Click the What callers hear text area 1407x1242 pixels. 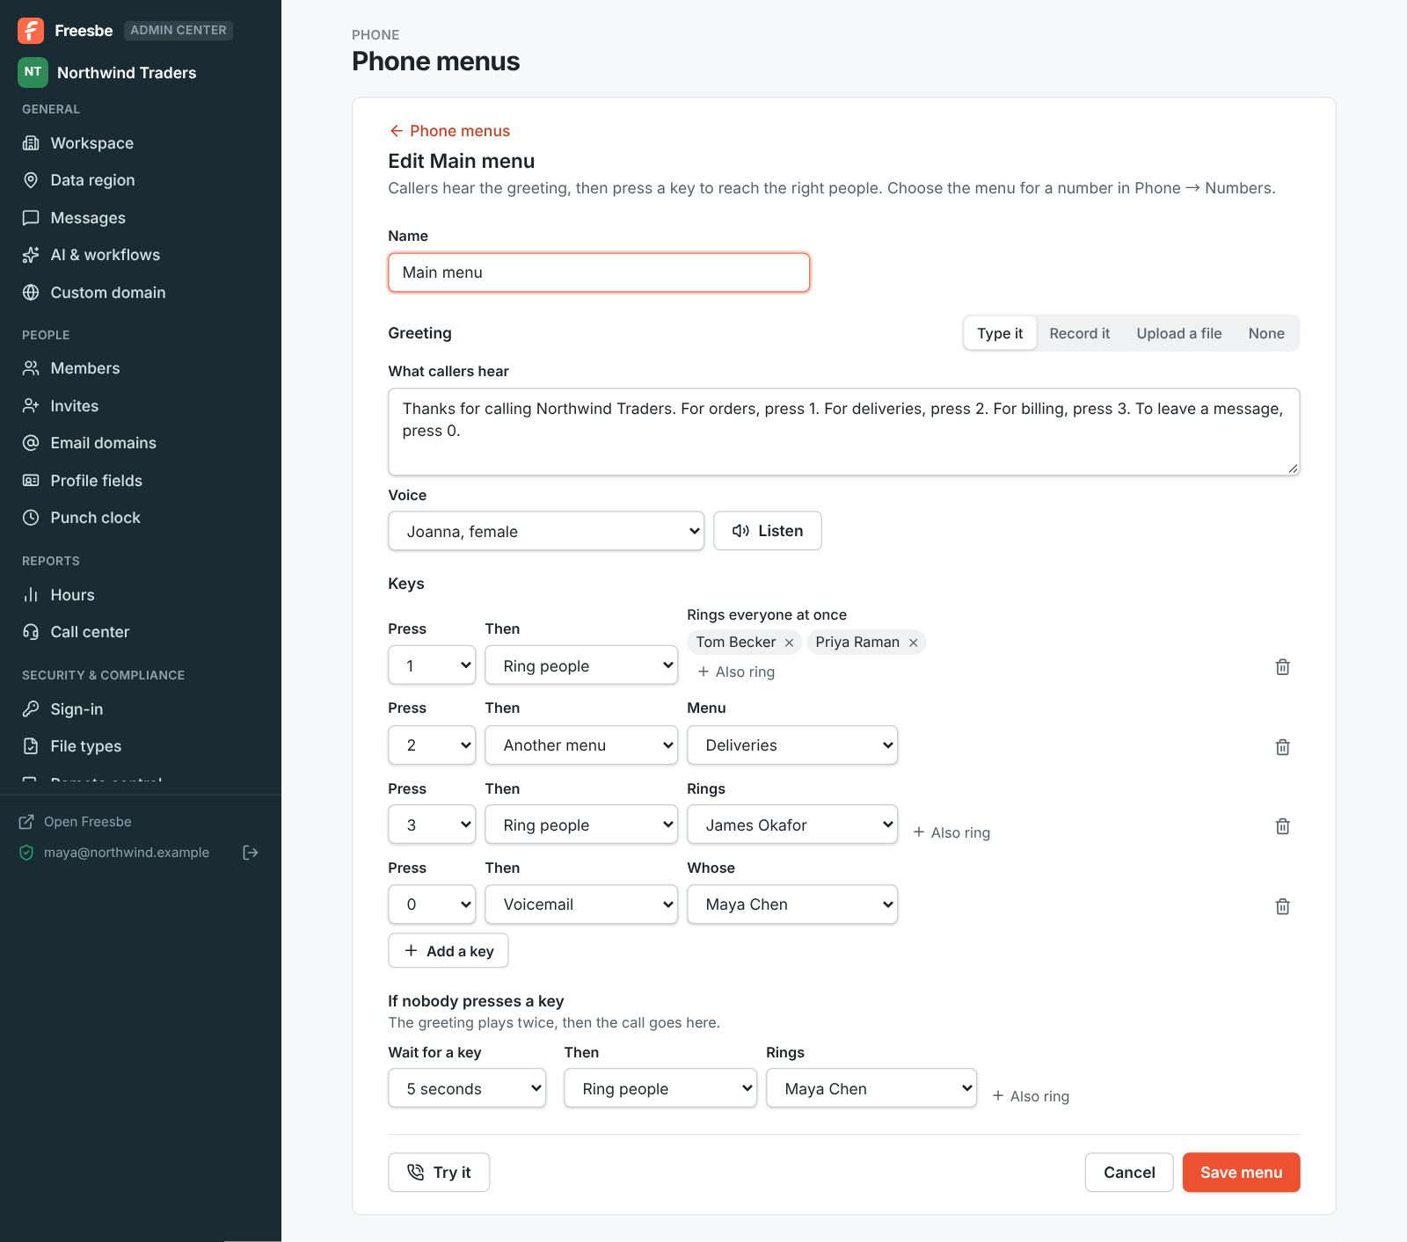click(843, 432)
